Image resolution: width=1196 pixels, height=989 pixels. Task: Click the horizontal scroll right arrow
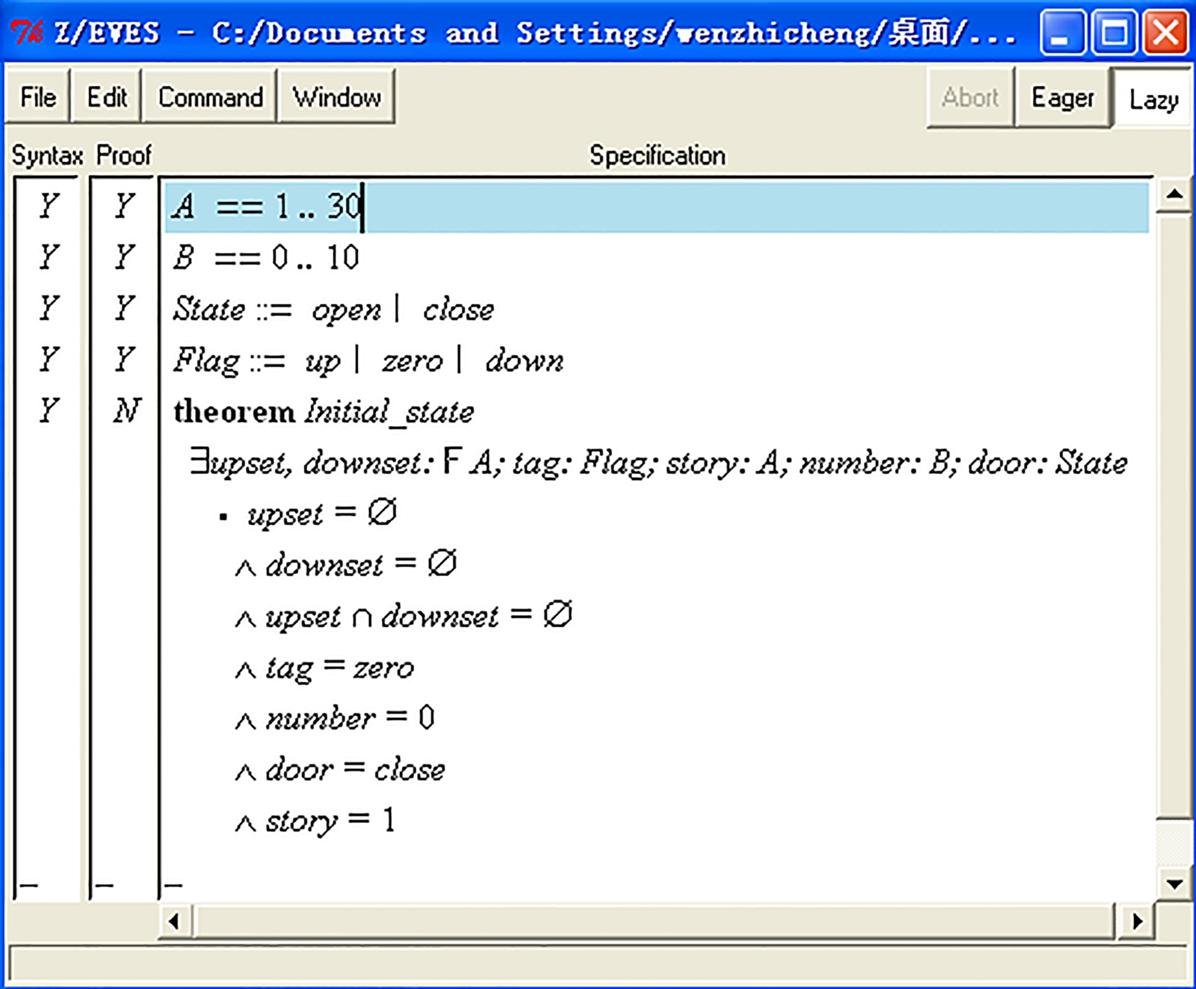(1136, 921)
